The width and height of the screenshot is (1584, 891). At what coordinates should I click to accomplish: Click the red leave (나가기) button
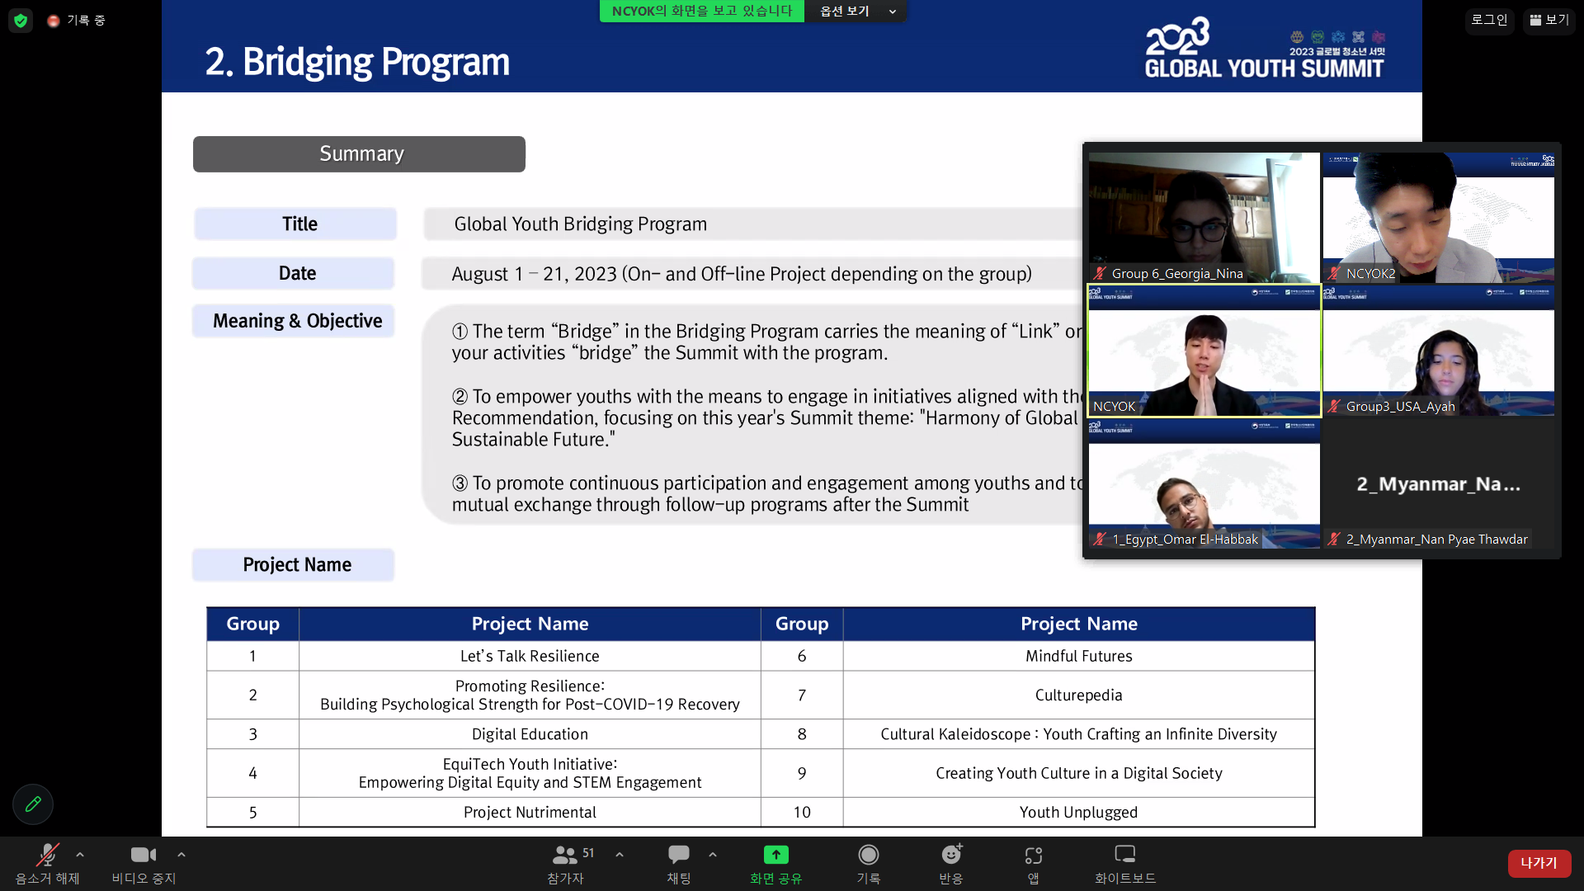[1539, 863]
